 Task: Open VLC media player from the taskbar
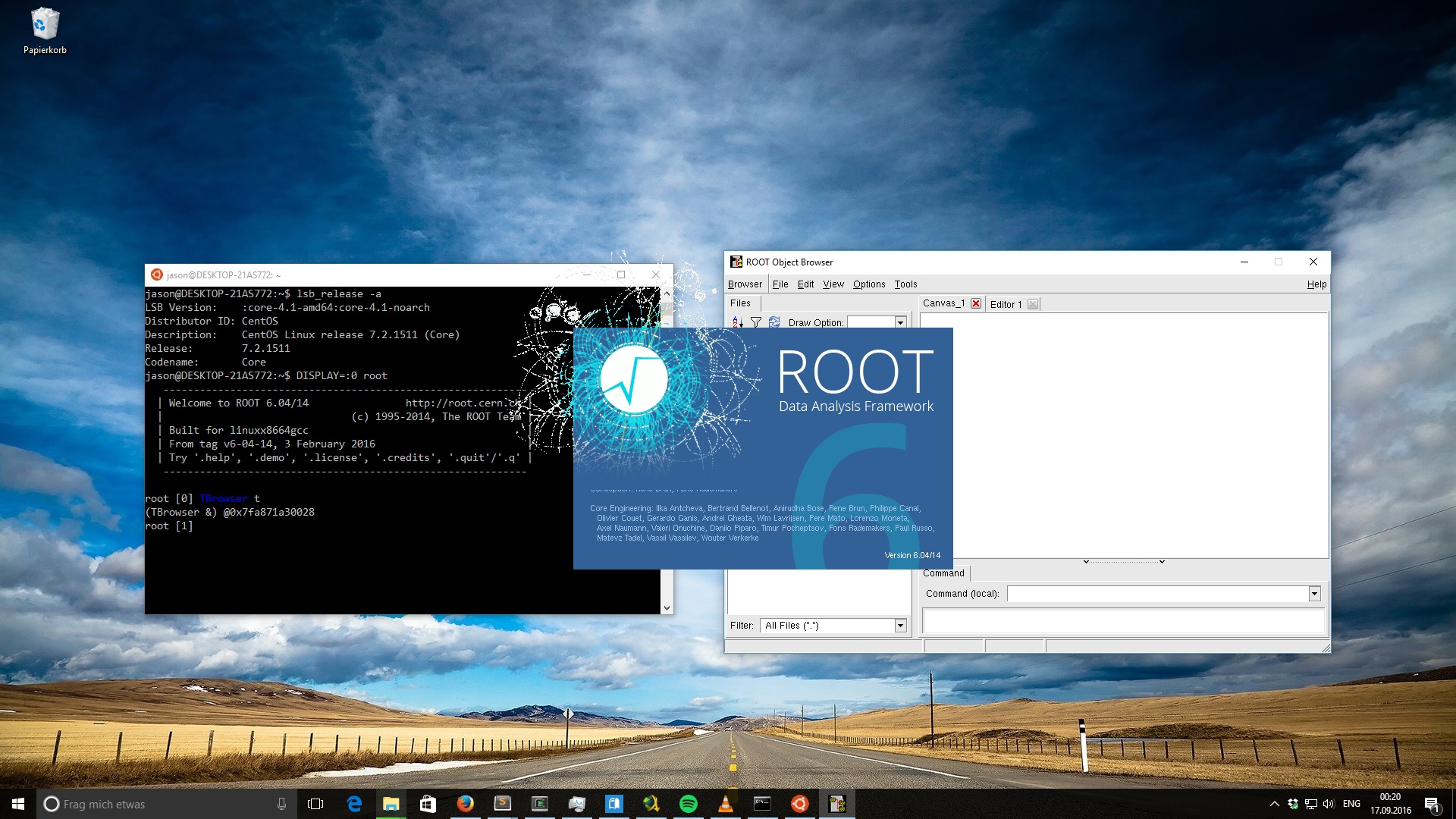point(726,804)
